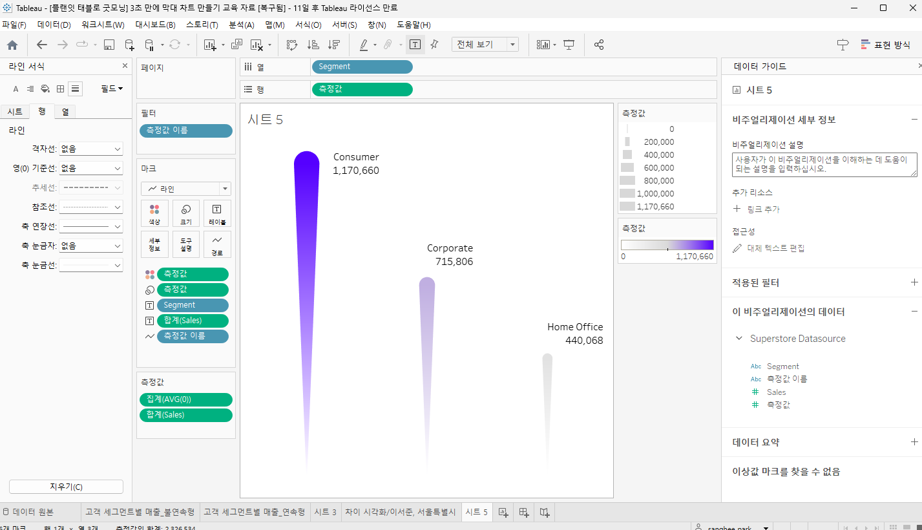The height and width of the screenshot is (530, 922).
Task: Switch to the 시트 3 sheet tab
Action: point(326,512)
